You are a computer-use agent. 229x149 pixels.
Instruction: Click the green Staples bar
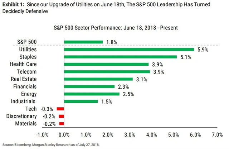coord(120,57)
